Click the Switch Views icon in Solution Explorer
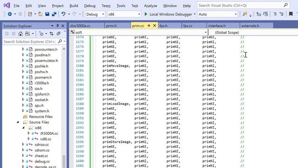Image resolution: width=298 pixels, height=168 pixels. pyautogui.click(x=27, y=34)
